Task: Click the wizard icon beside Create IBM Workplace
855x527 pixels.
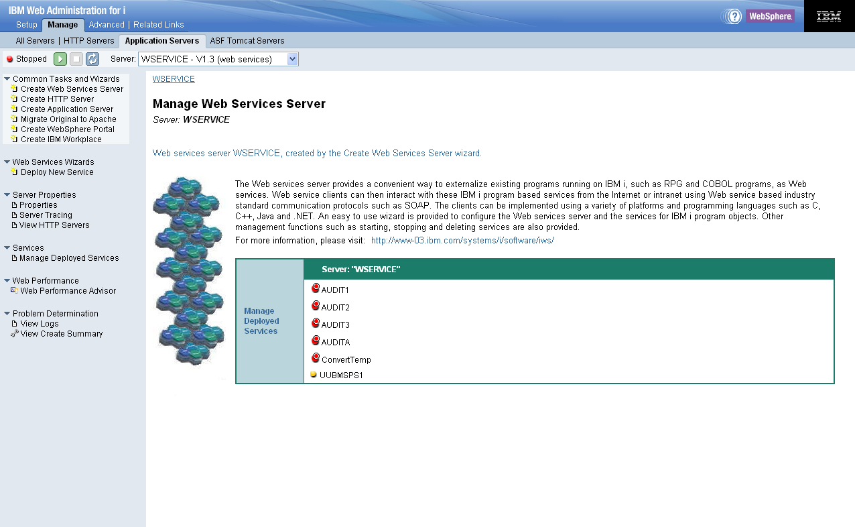Action: [15, 139]
